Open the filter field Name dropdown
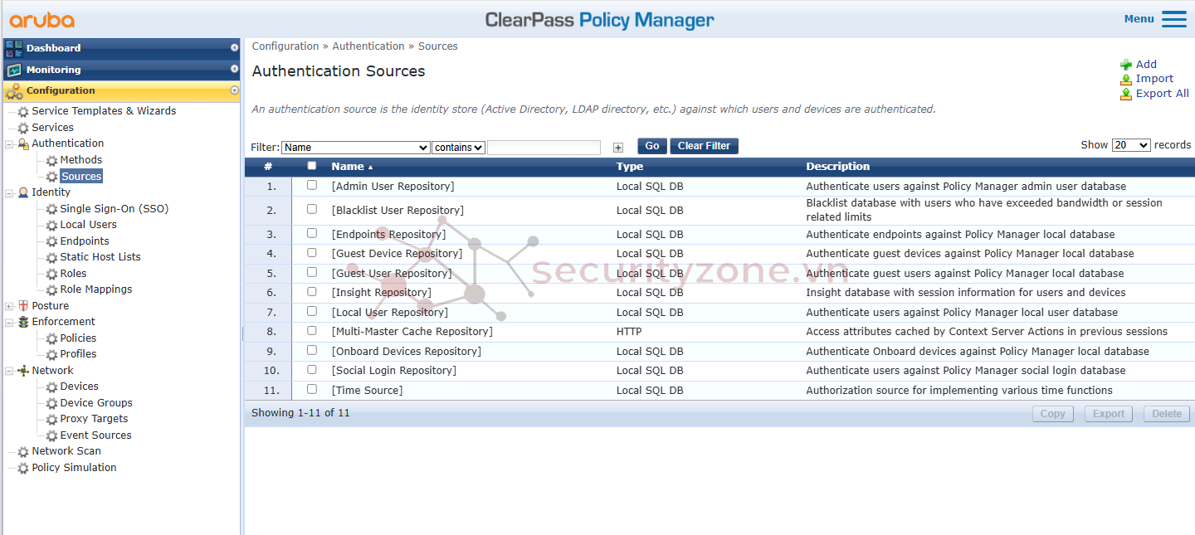The width and height of the screenshot is (1195, 535). click(355, 148)
